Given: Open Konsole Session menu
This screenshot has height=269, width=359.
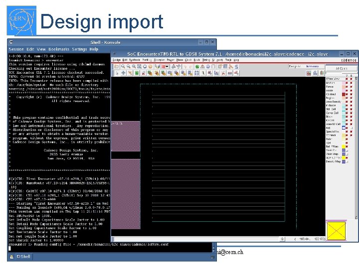Looking at the screenshot, I should coord(16,49).
